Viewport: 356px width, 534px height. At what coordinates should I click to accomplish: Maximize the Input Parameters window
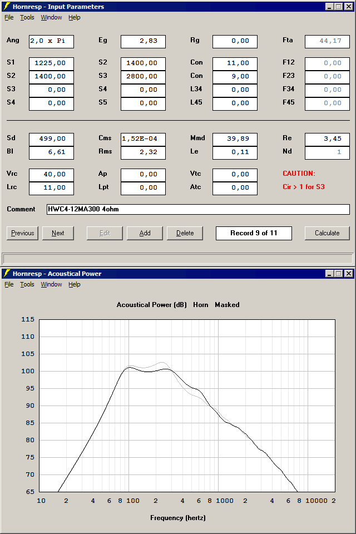click(338, 7)
